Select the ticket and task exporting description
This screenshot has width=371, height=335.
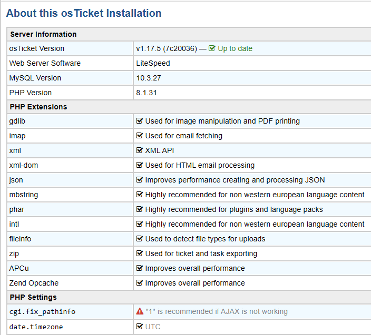point(201,254)
